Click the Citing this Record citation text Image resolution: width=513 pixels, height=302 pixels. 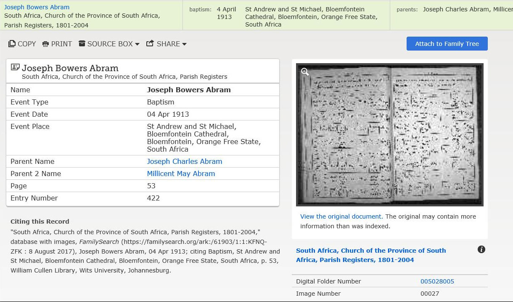pyautogui.click(x=145, y=251)
